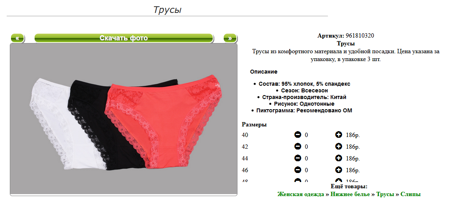Increase quantity for size 46

pos(339,170)
